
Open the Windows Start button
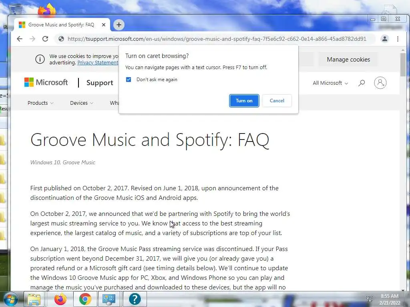[x=11, y=299]
